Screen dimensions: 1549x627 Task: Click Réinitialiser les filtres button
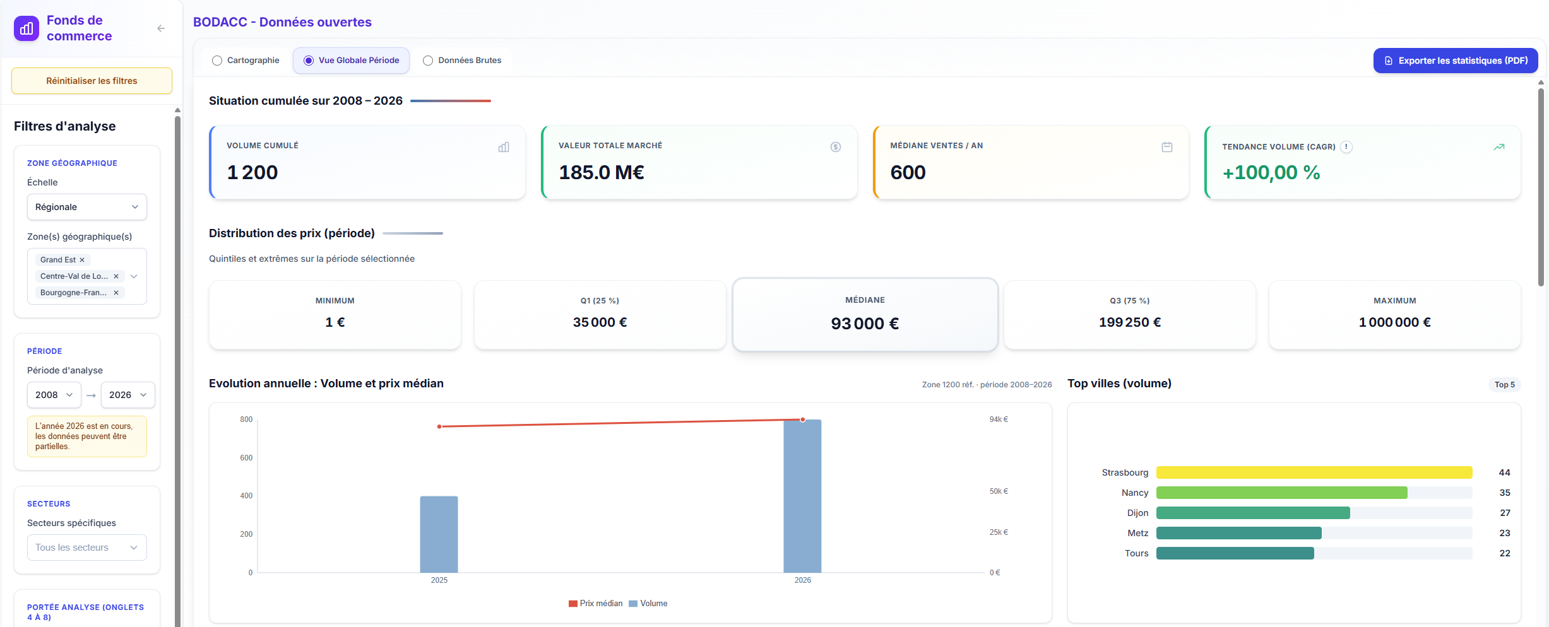(92, 81)
